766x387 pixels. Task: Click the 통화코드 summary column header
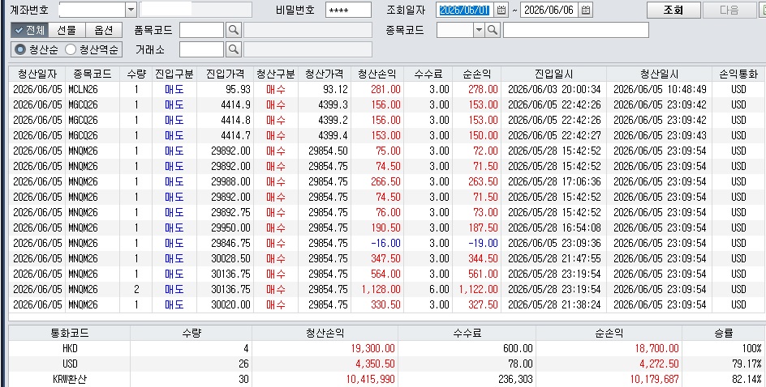click(70, 334)
